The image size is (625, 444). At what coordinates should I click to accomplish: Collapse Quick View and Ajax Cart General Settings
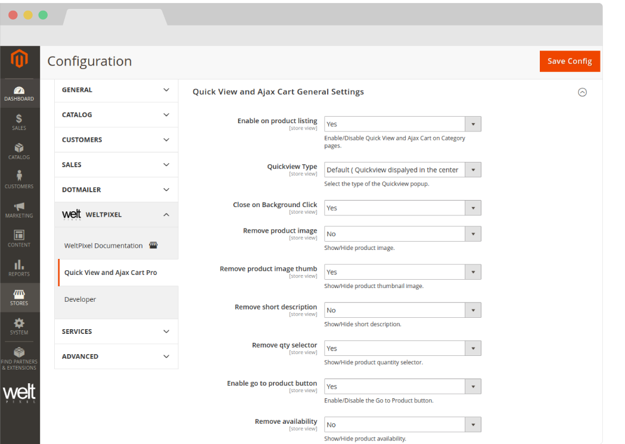582,92
